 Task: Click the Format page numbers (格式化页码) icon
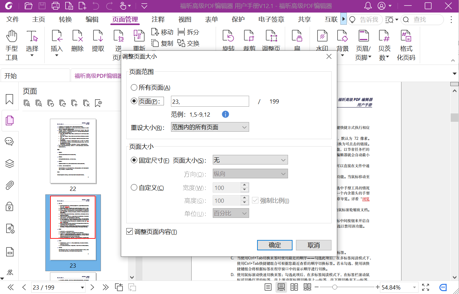click(406, 36)
